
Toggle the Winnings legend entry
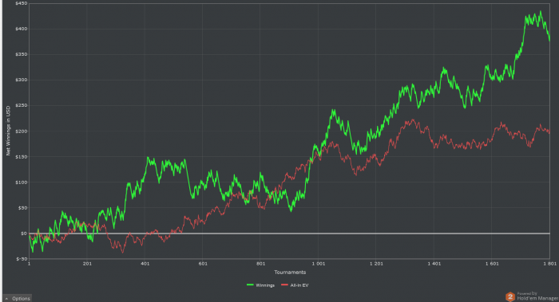coord(260,285)
